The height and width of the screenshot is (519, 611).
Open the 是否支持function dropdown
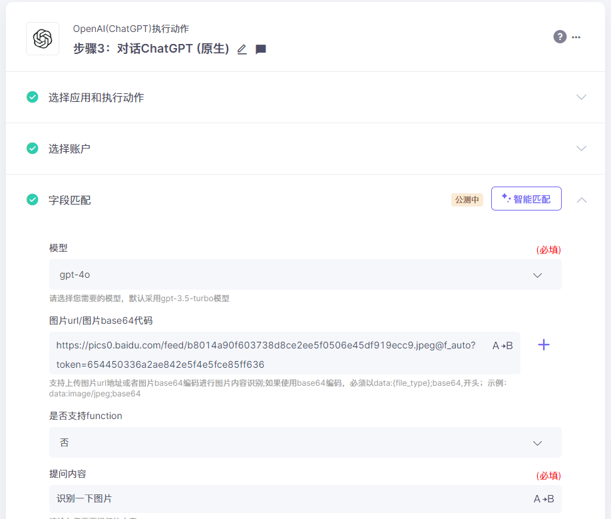pos(305,442)
